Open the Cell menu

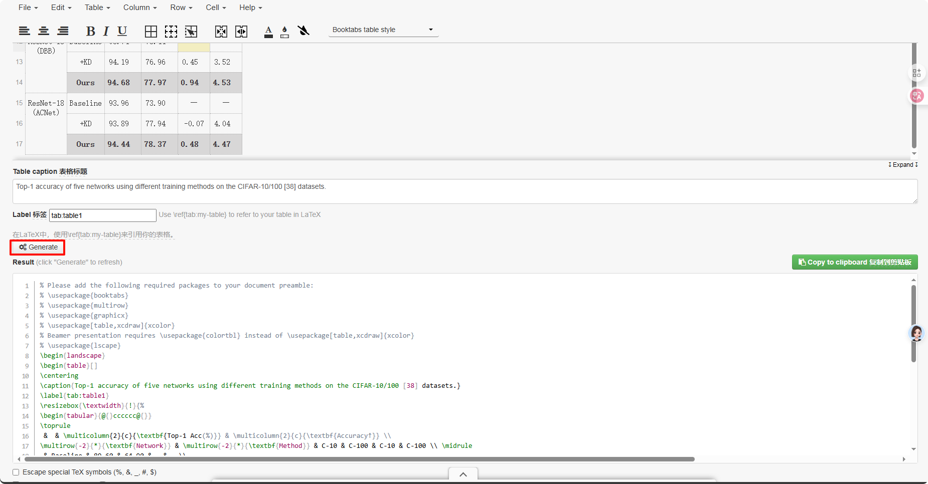[216, 8]
